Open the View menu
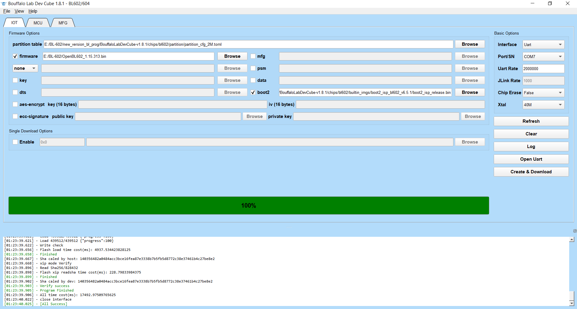The image size is (577, 309). click(x=19, y=11)
